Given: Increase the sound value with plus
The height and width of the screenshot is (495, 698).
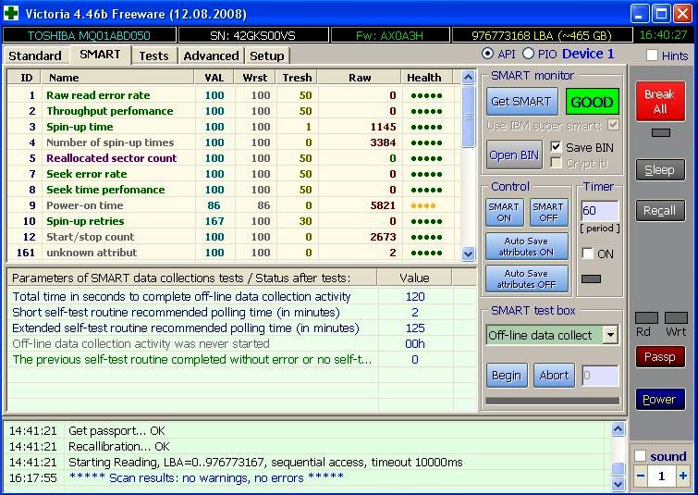Looking at the screenshot, I should tap(683, 476).
